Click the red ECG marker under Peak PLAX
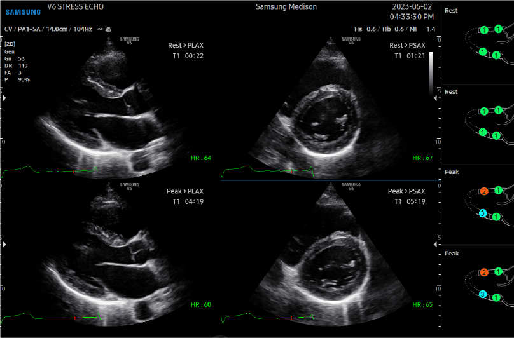The height and width of the screenshot is (338, 514). click(x=75, y=318)
